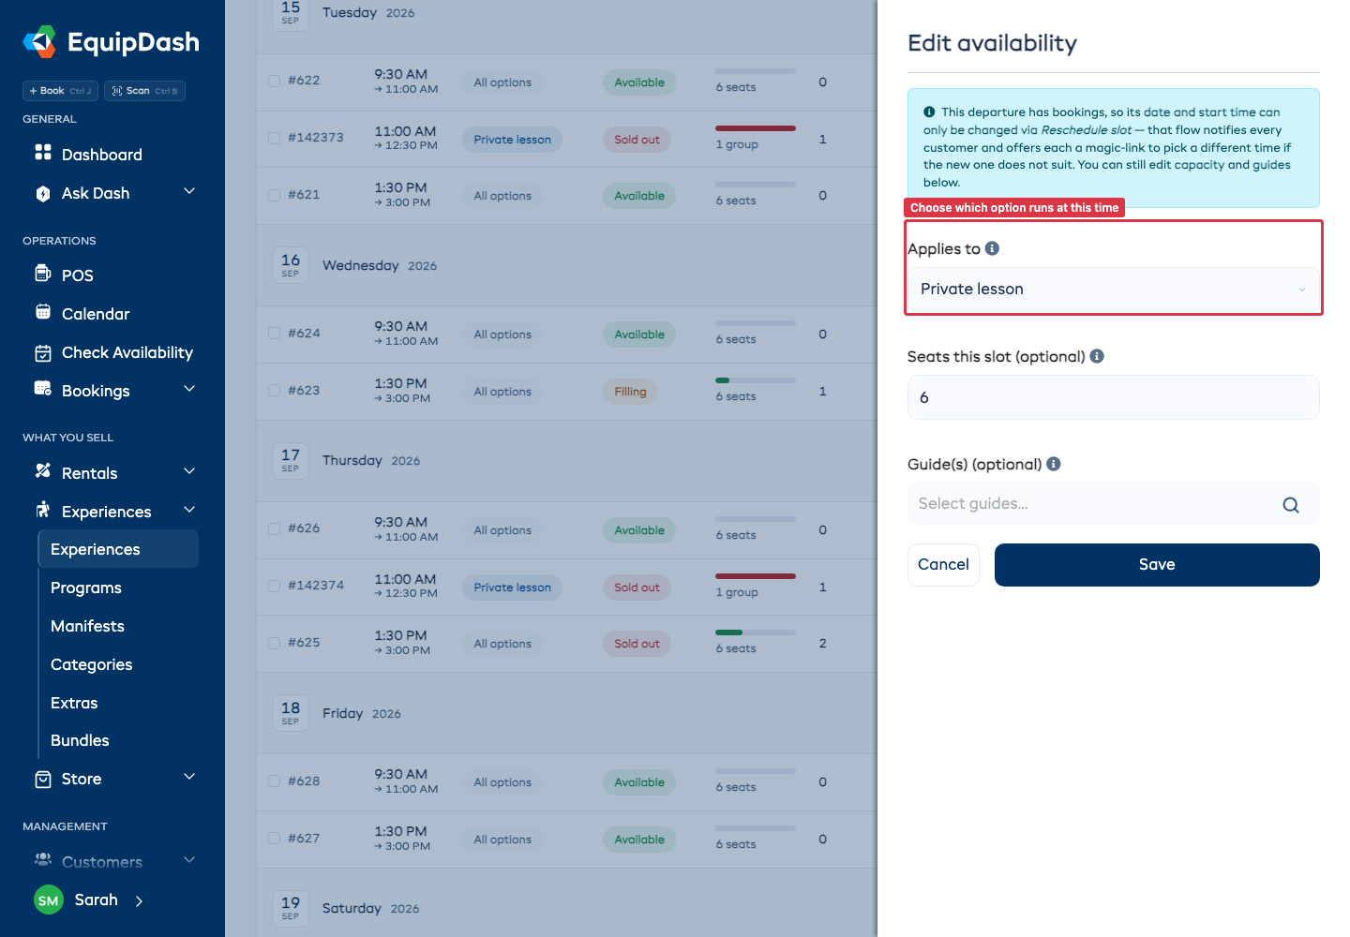Click the Ask Dash hexagon icon

43,193
